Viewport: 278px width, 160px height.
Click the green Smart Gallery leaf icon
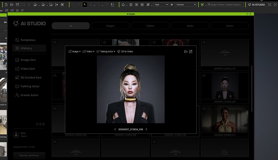(x=202, y=5)
